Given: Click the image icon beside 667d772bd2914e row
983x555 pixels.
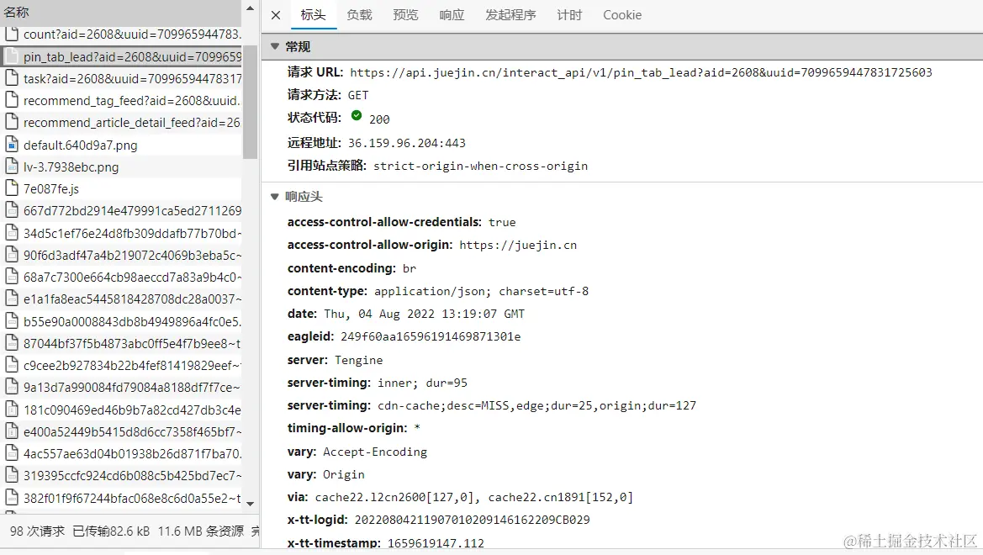Looking at the screenshot, I should [11, 210].
